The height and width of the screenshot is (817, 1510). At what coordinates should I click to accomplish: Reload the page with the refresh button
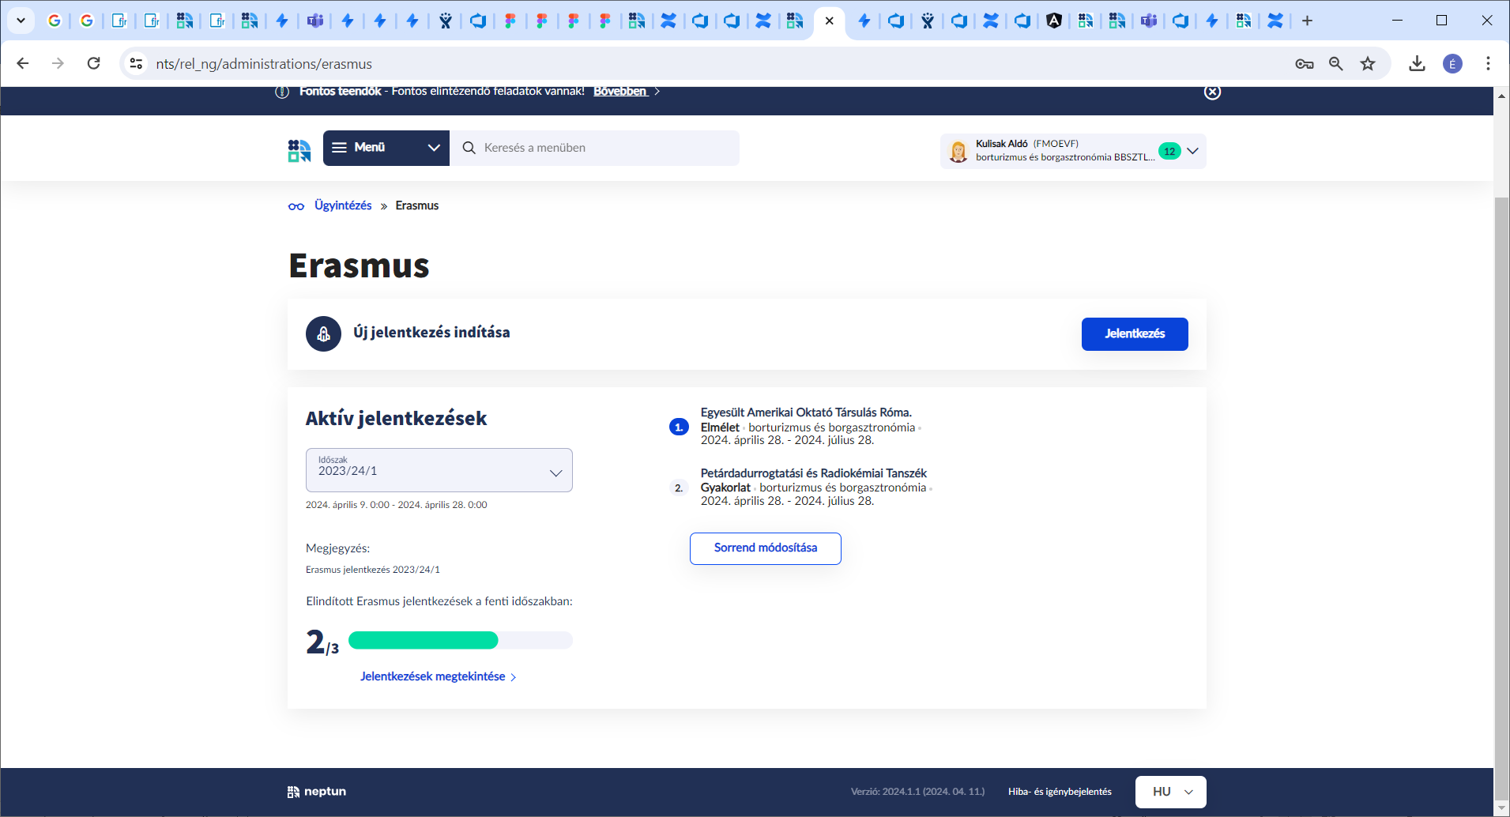click(x=93, y=64)
